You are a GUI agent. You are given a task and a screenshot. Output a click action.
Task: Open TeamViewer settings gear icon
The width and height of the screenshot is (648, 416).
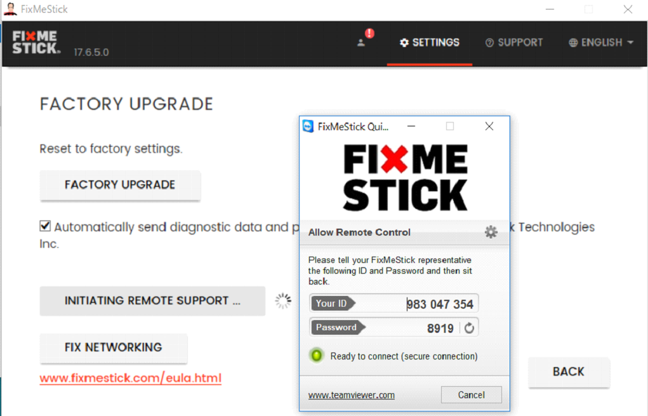click(491, 232)
